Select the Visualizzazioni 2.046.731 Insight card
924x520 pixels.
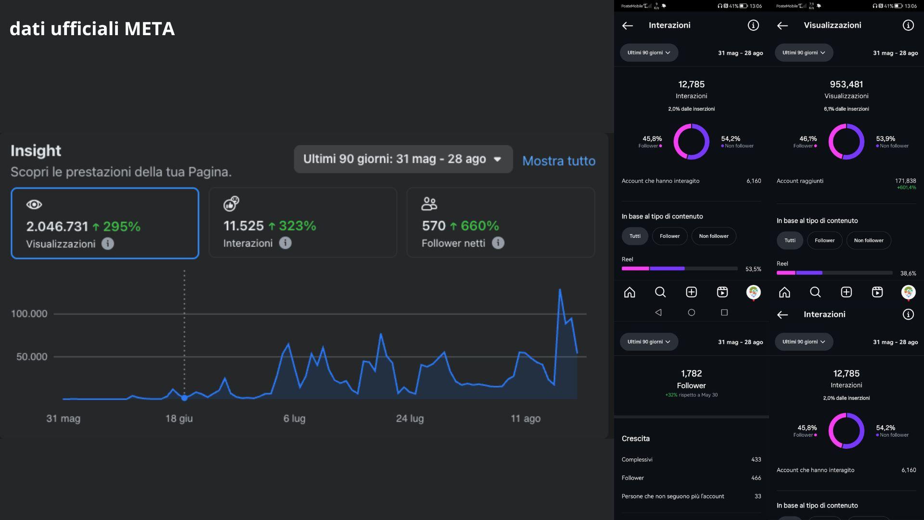coord(105,223)
